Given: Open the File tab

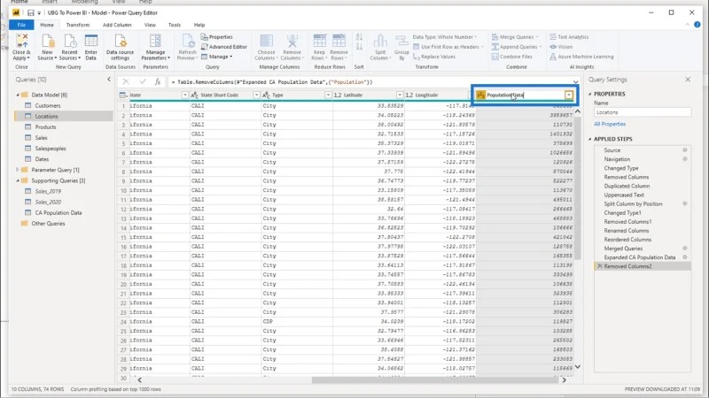Looking at the screenshot, I should [21, 25].
